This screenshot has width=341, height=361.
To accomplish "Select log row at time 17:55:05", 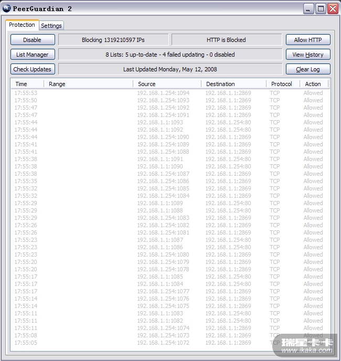I will (170, 343).
